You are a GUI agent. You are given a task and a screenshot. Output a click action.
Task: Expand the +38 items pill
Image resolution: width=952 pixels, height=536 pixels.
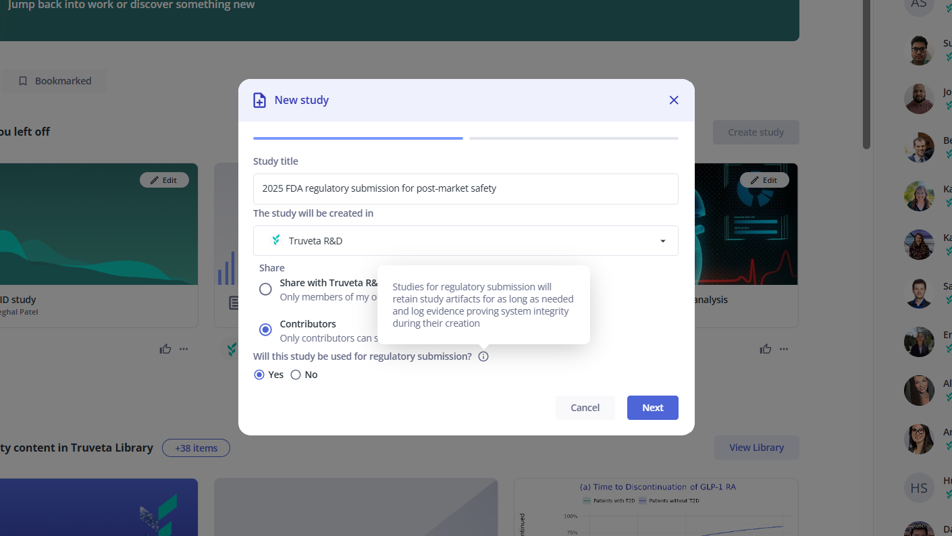[196, 448]
